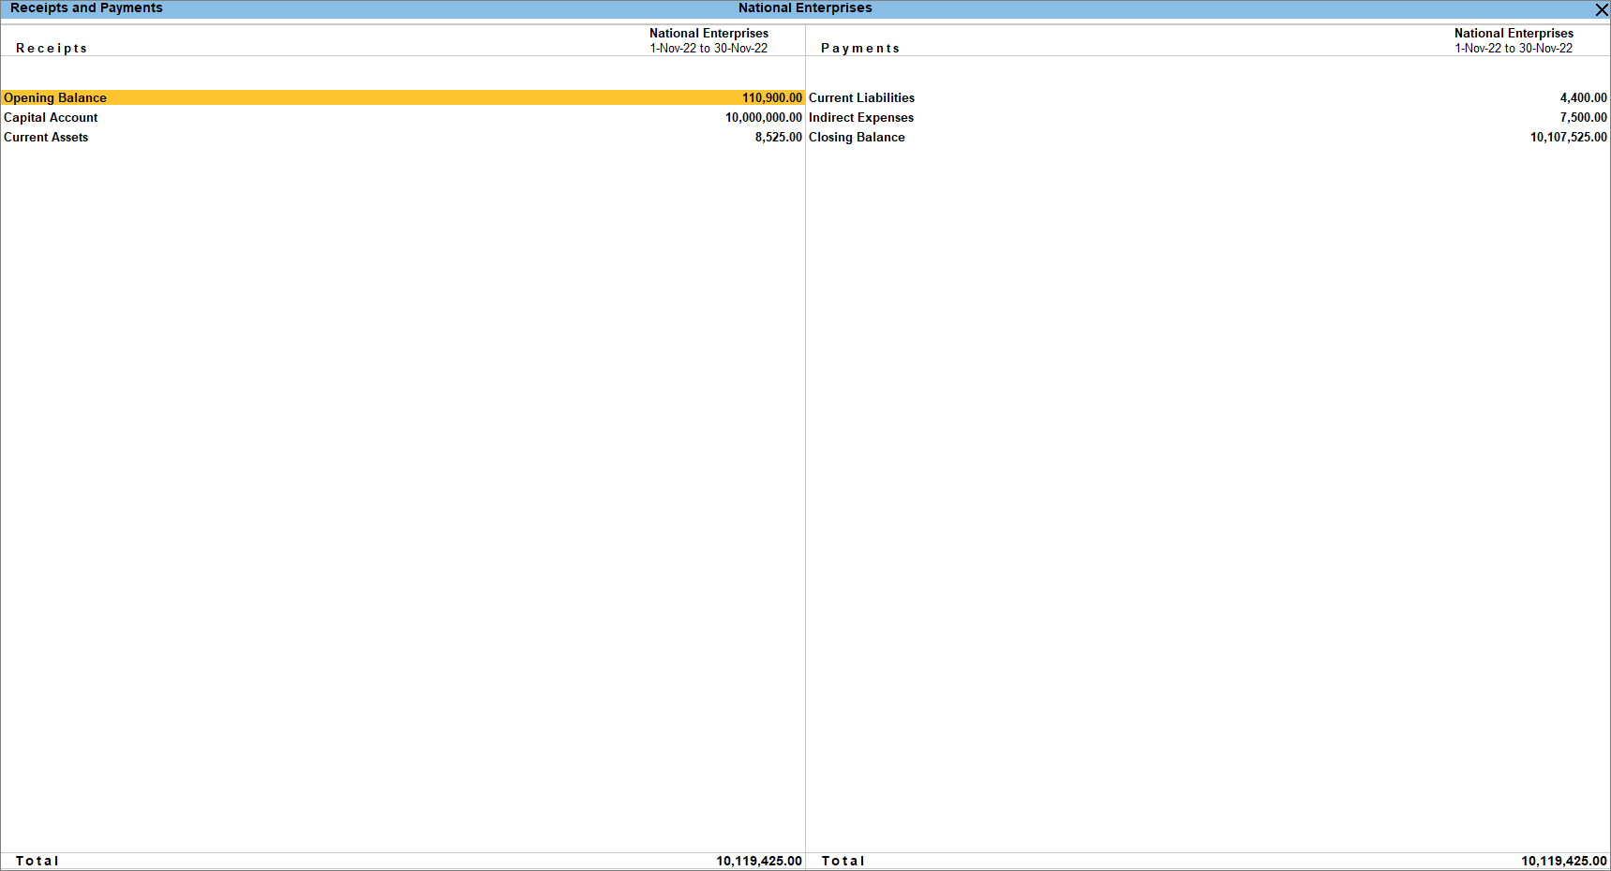Click the Payments column heading
The height and width of the screenshot is (871, 1611).
pyautogui.click(x=860, y=48)
